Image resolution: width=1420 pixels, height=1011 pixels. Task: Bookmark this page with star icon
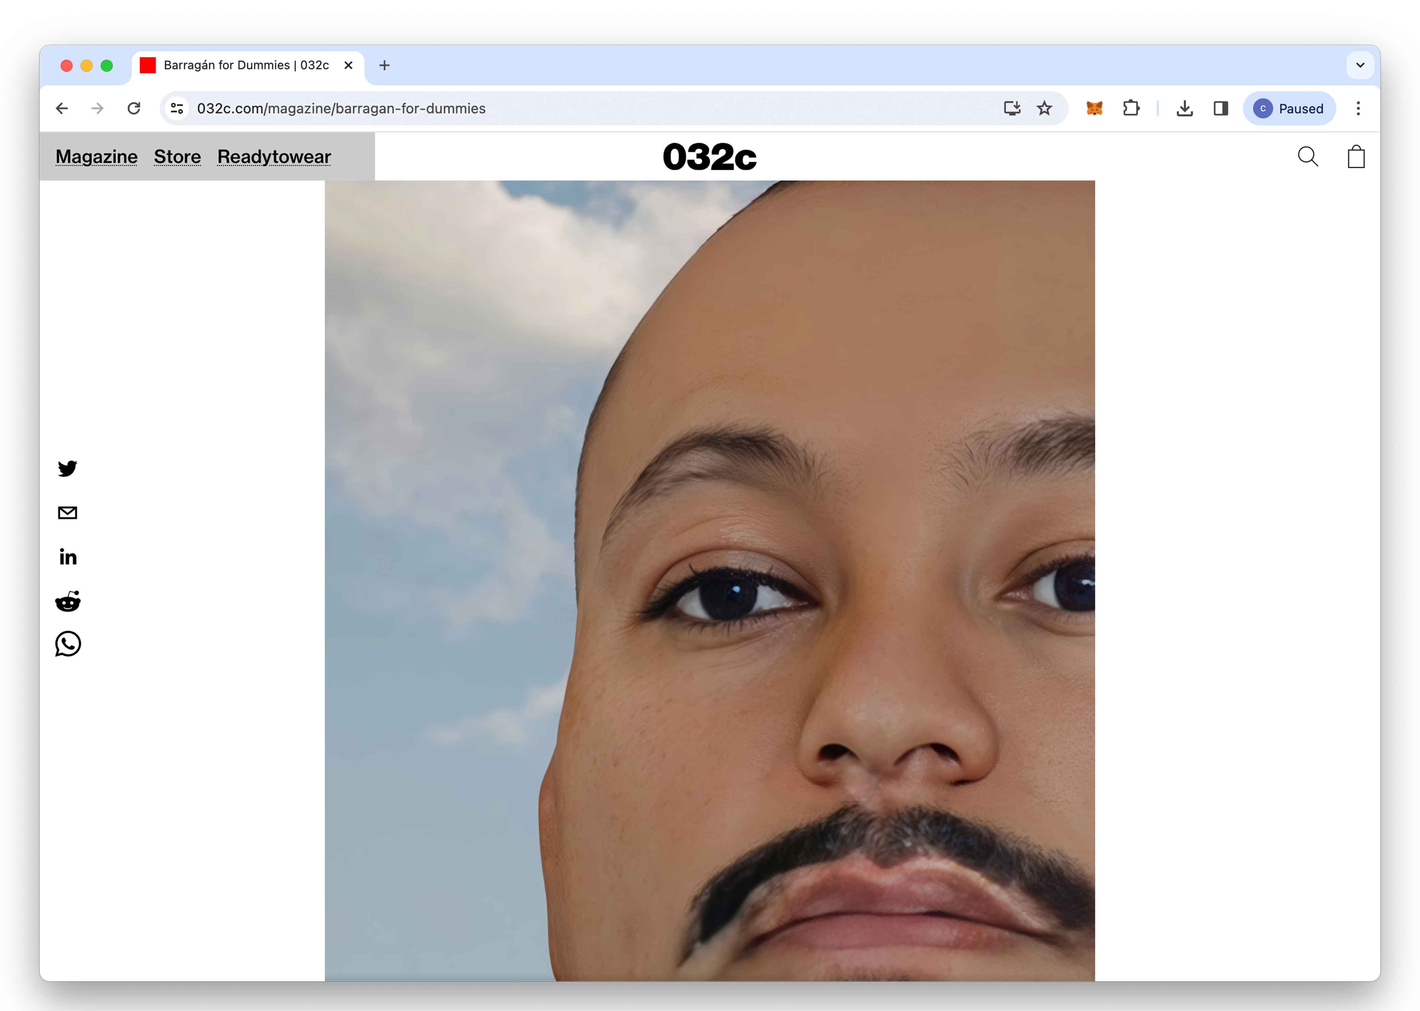1044,108
